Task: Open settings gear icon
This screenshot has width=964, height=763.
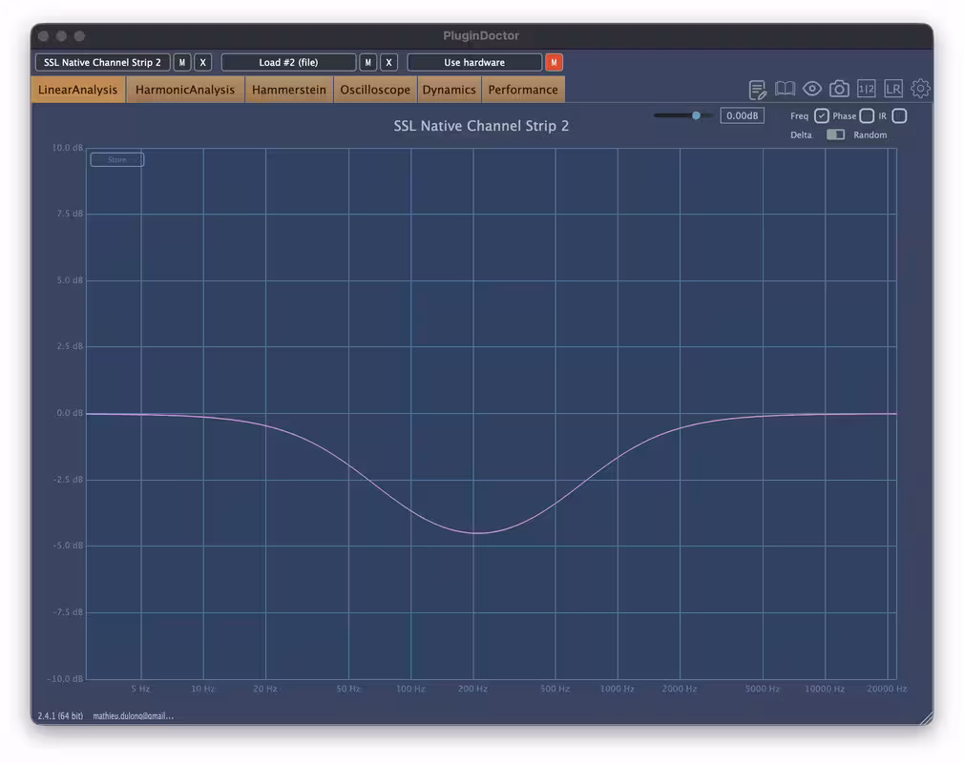Action: point(920,89)
